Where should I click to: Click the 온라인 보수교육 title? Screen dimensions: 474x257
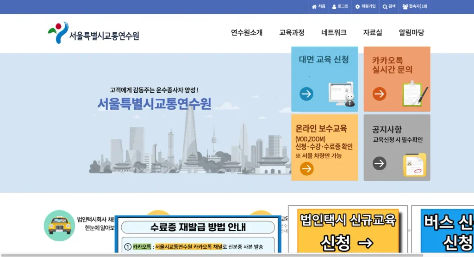(321, 129)
